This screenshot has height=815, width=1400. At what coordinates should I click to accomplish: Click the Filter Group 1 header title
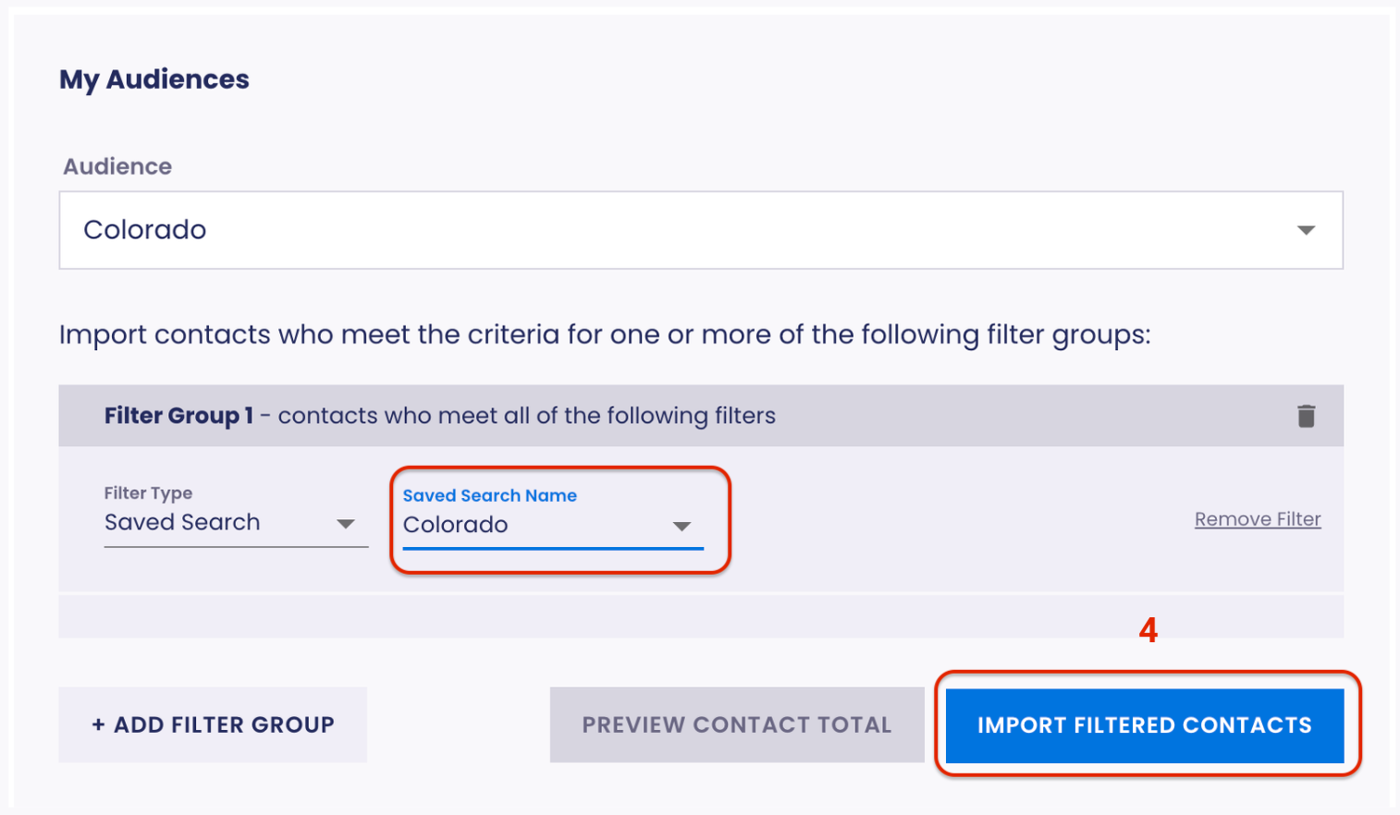click(178, 416)
